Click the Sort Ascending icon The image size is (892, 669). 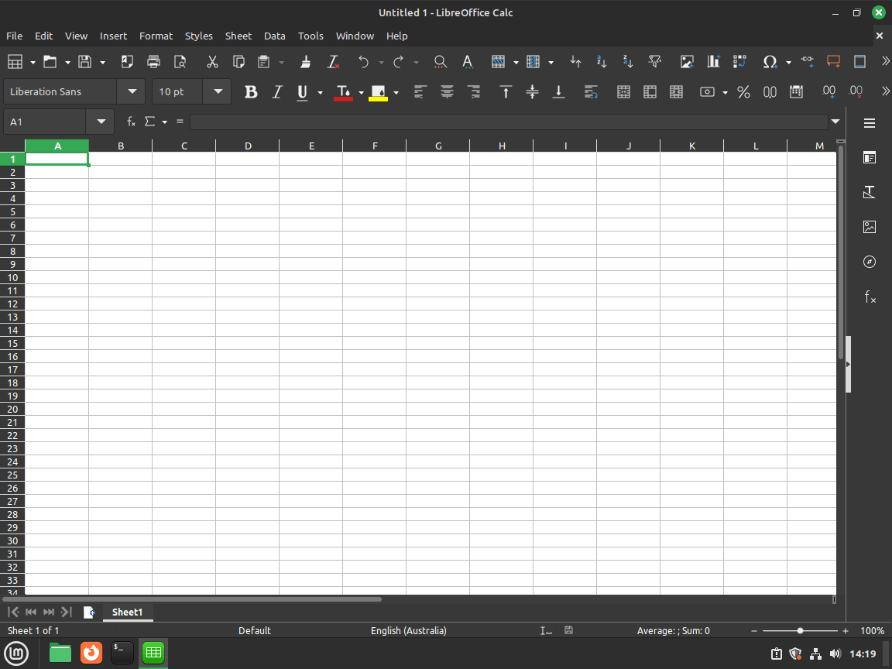point(602,62)
